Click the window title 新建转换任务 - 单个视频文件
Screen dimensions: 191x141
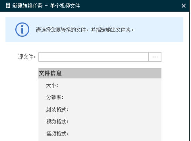coord(46,6)
